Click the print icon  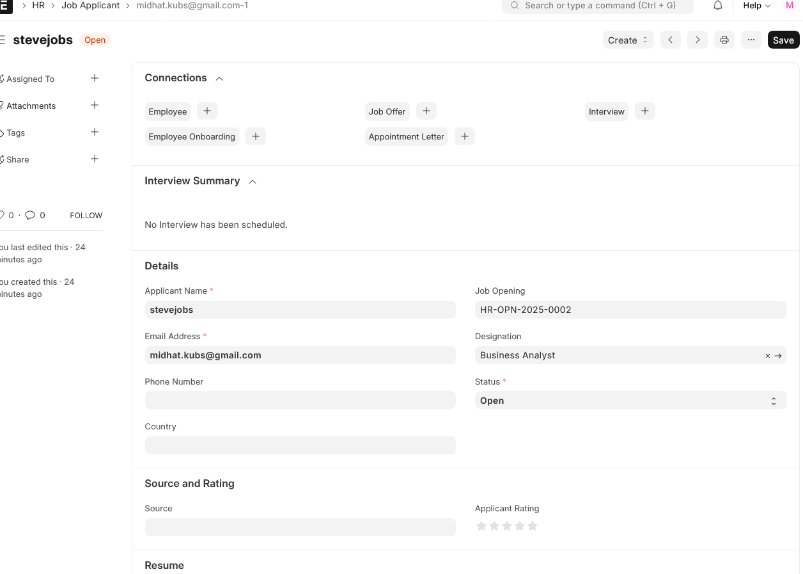coord(724,40)
